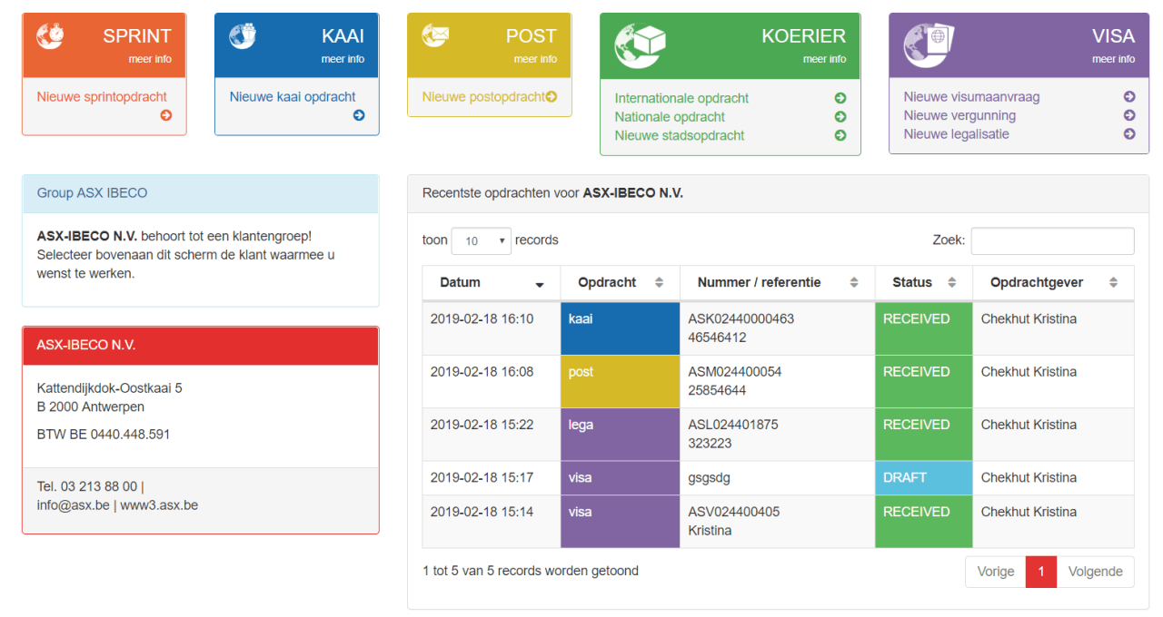
Task: Click the blue DRAFT status cell
Action: 923,477
